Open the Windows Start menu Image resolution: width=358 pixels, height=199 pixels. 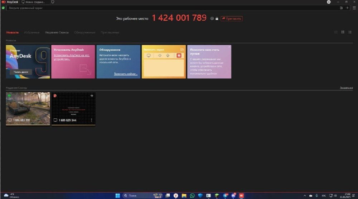click(117, 195)
